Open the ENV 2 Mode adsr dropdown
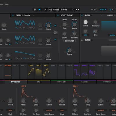Screen dimensions: 116x116 pos(62,110)
